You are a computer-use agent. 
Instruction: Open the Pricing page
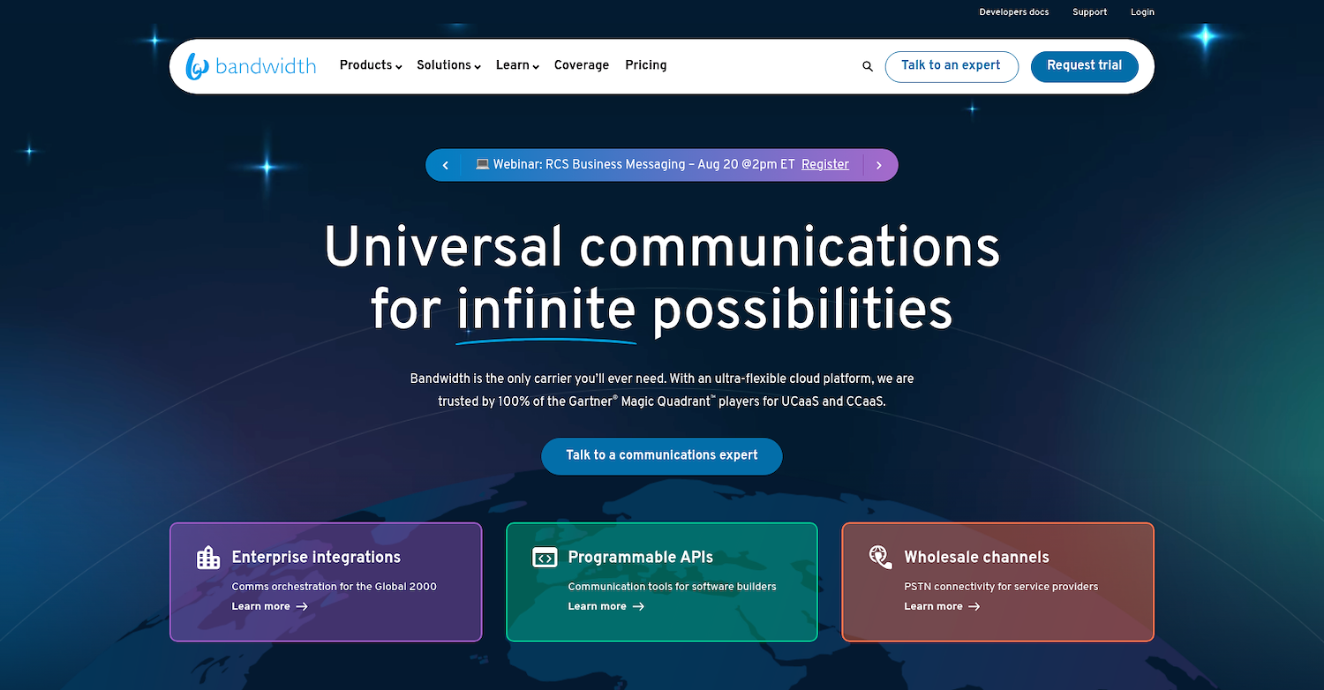[646, 65]
